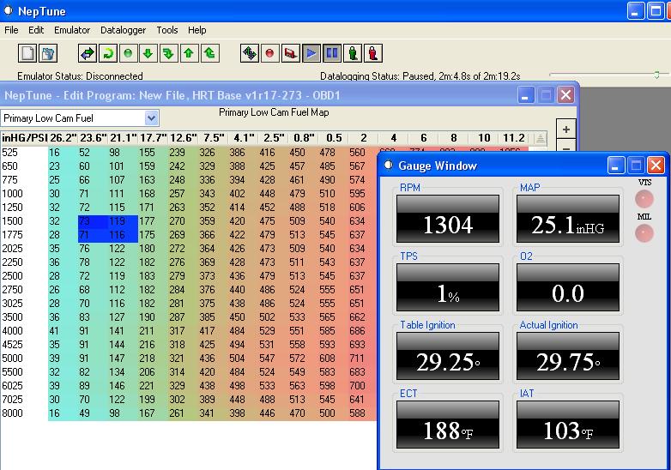This screenshot has height=470, width=671.
Task: Click the red save datalog disk icon
Action: [x=291, y=53]
